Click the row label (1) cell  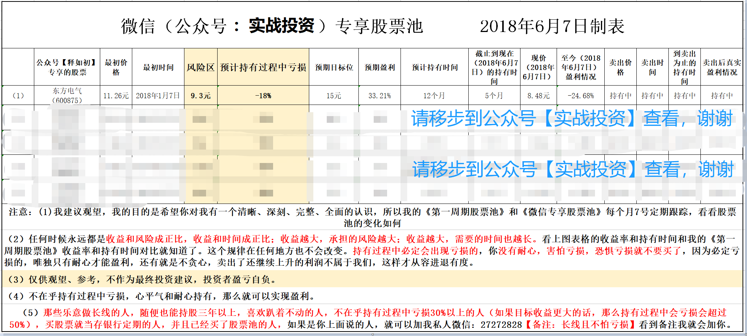click(18, 96)
